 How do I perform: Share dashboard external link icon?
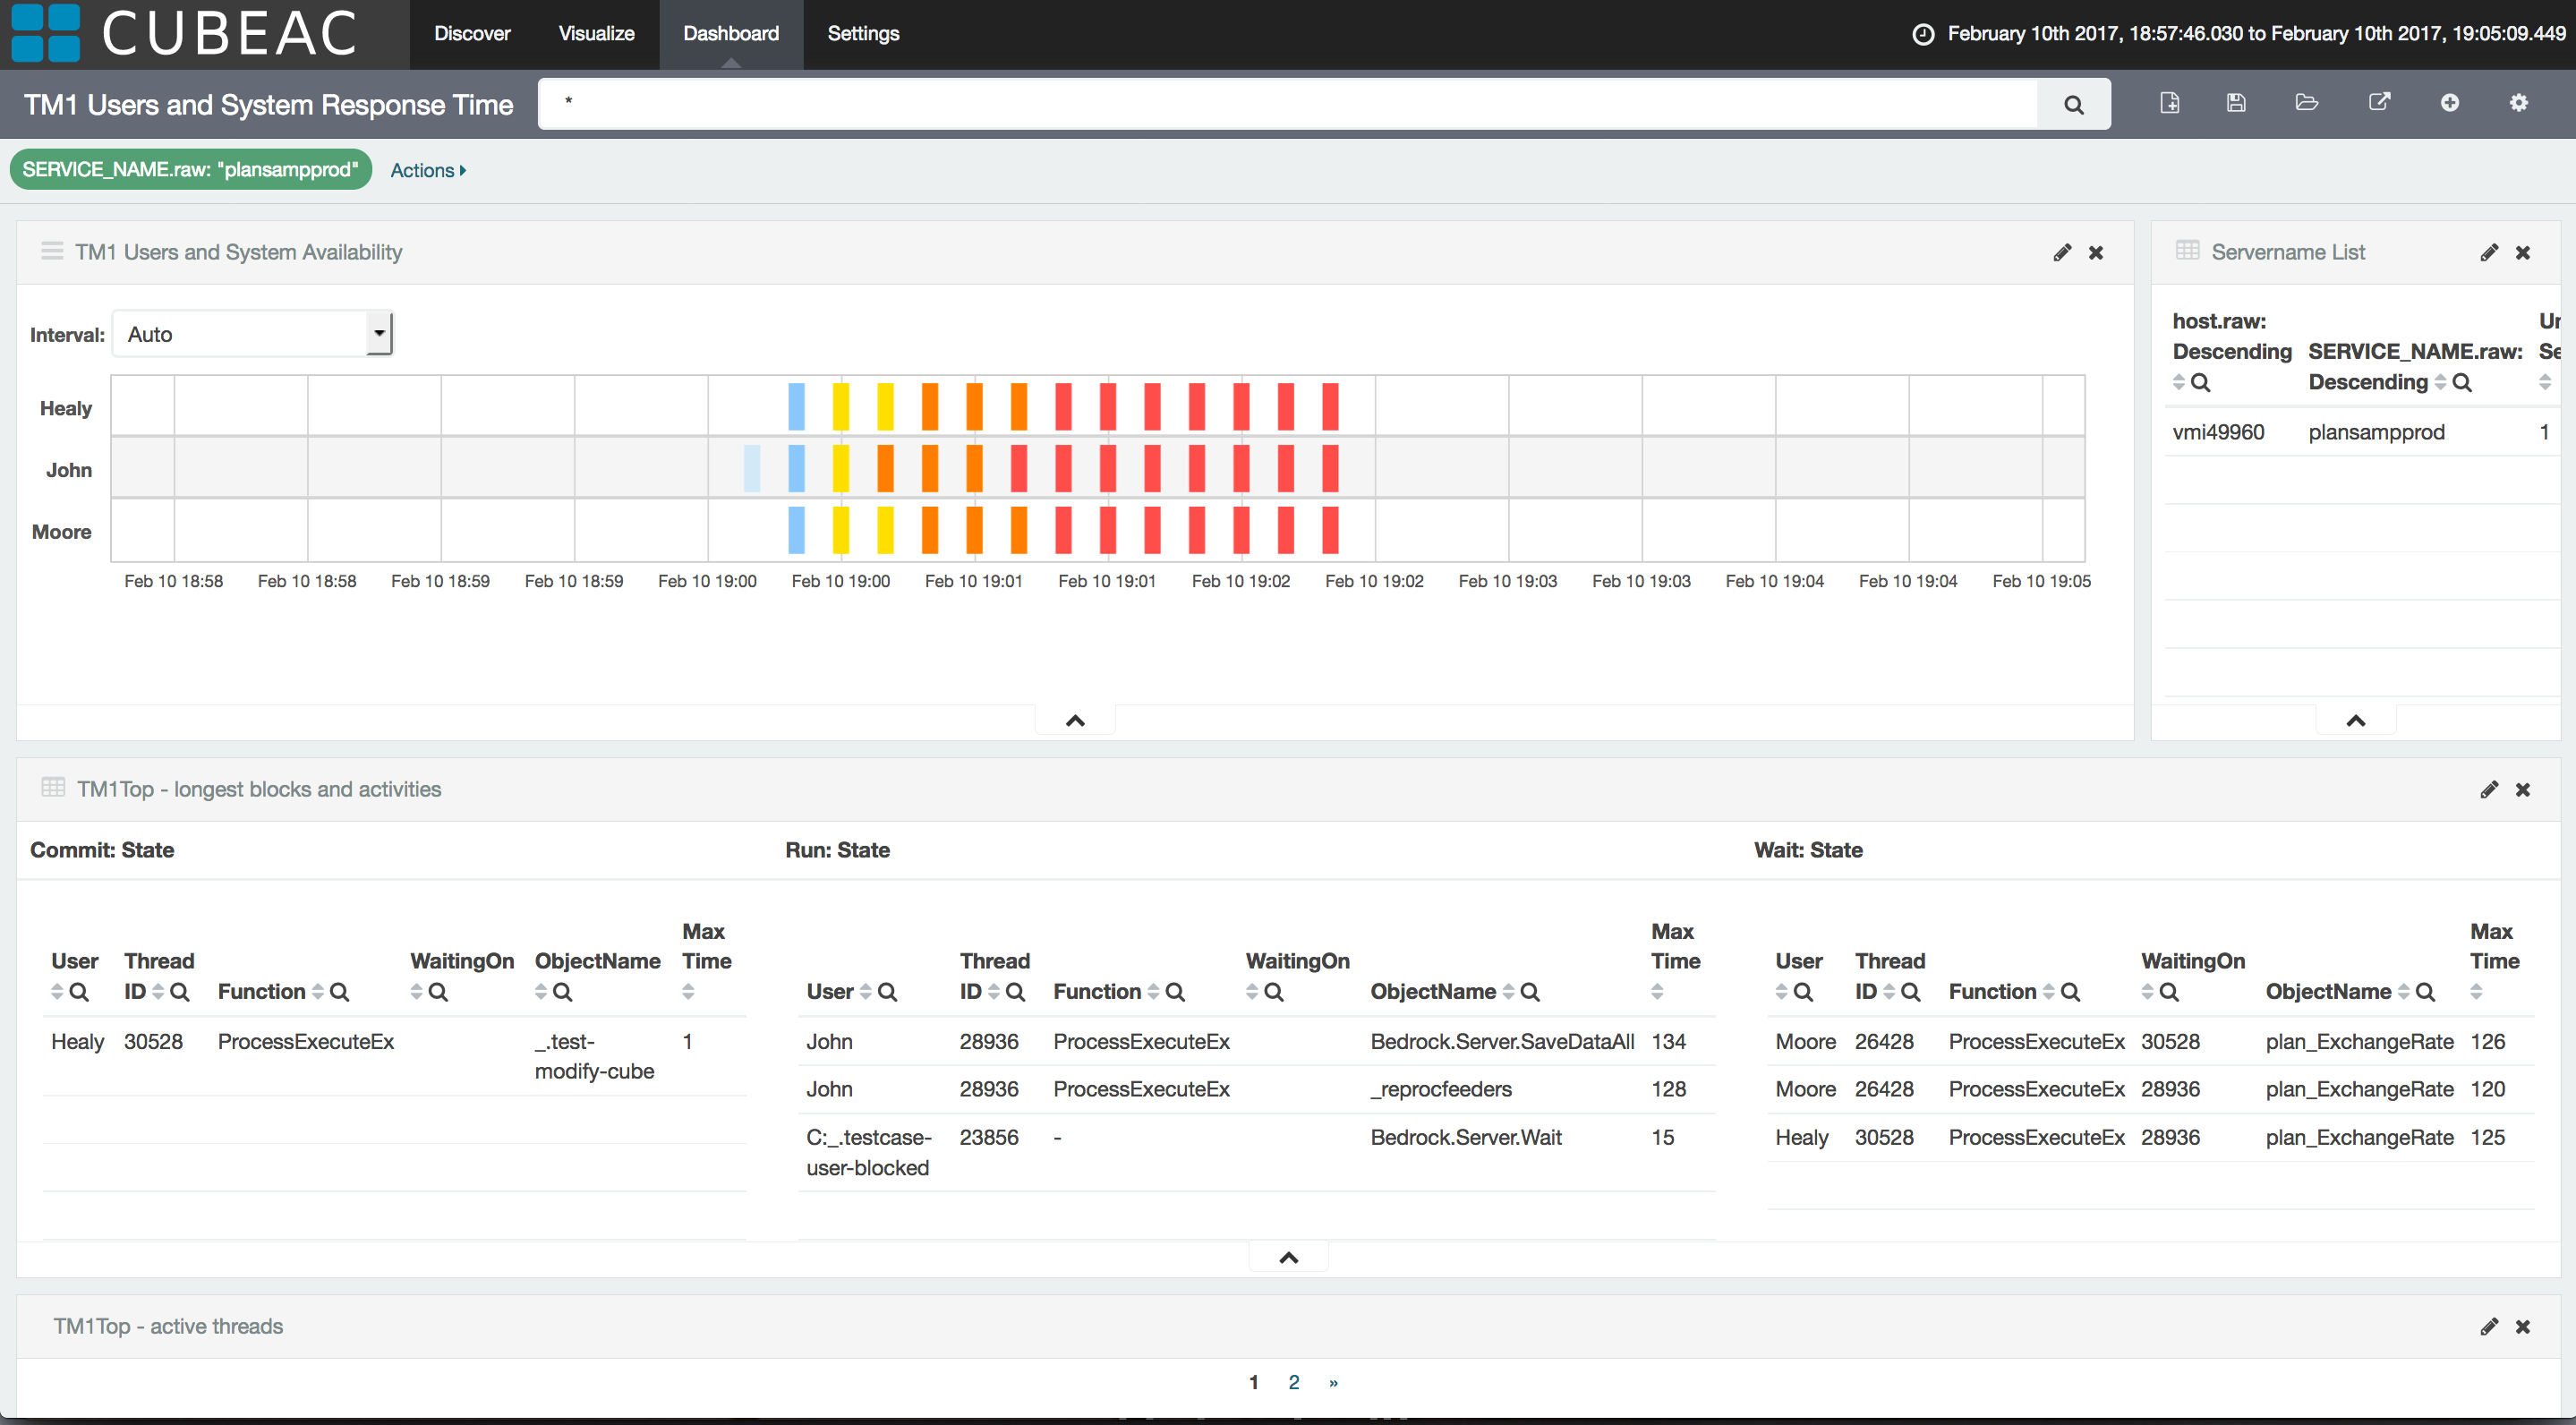[2379, 103]
